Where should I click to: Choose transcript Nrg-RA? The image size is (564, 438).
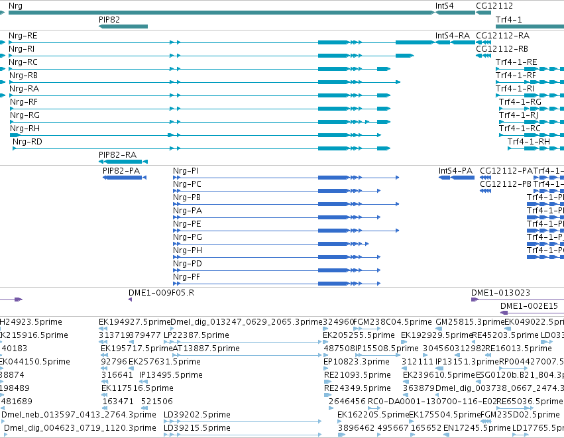[x=24, y=89]
